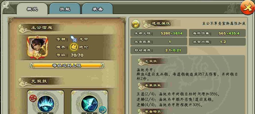
Task: Click the 无双技 header in the right panel
Action: (149, 61)
